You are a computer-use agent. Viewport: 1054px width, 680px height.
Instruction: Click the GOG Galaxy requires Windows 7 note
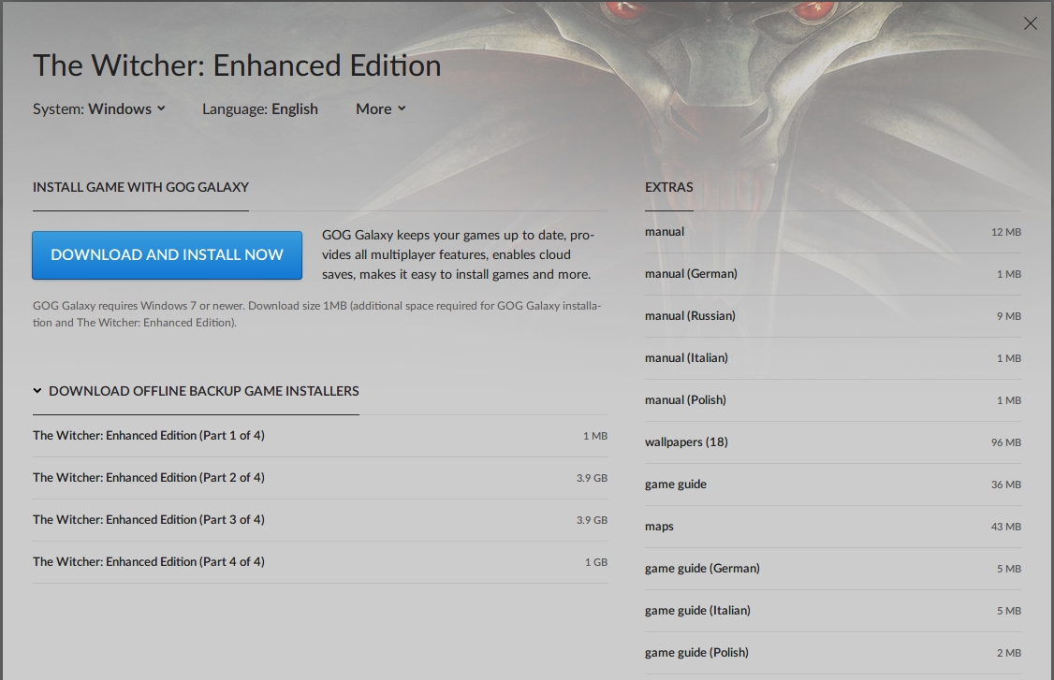[x=317, y=313]
